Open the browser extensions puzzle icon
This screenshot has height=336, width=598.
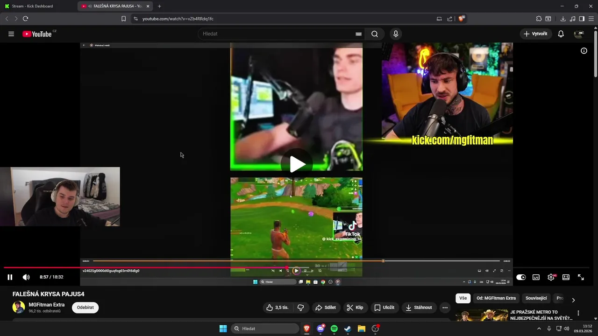pos(539,19)
